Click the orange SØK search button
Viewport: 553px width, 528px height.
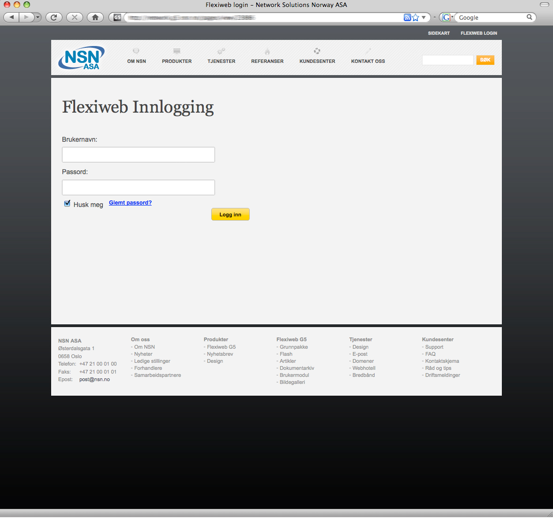click(x=485, y=60)
